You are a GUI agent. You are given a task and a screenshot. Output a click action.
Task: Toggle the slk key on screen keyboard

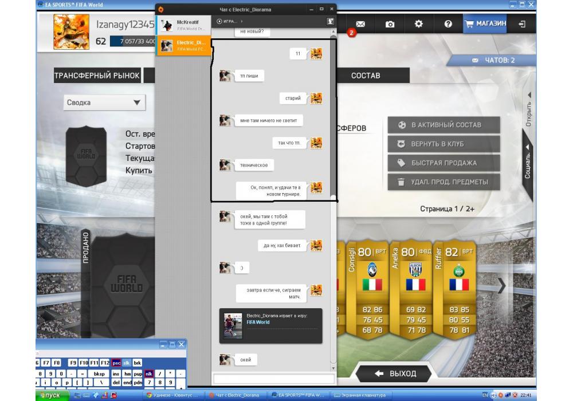point(127,363)
